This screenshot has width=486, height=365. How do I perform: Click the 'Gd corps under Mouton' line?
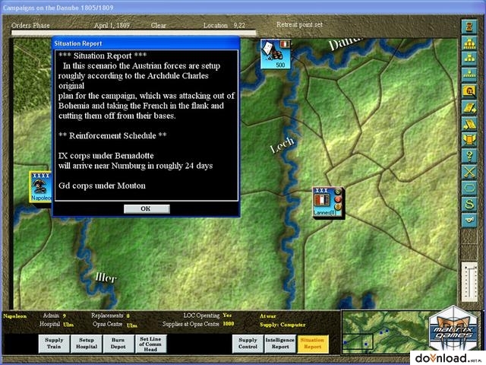click(x=102, y=186)
